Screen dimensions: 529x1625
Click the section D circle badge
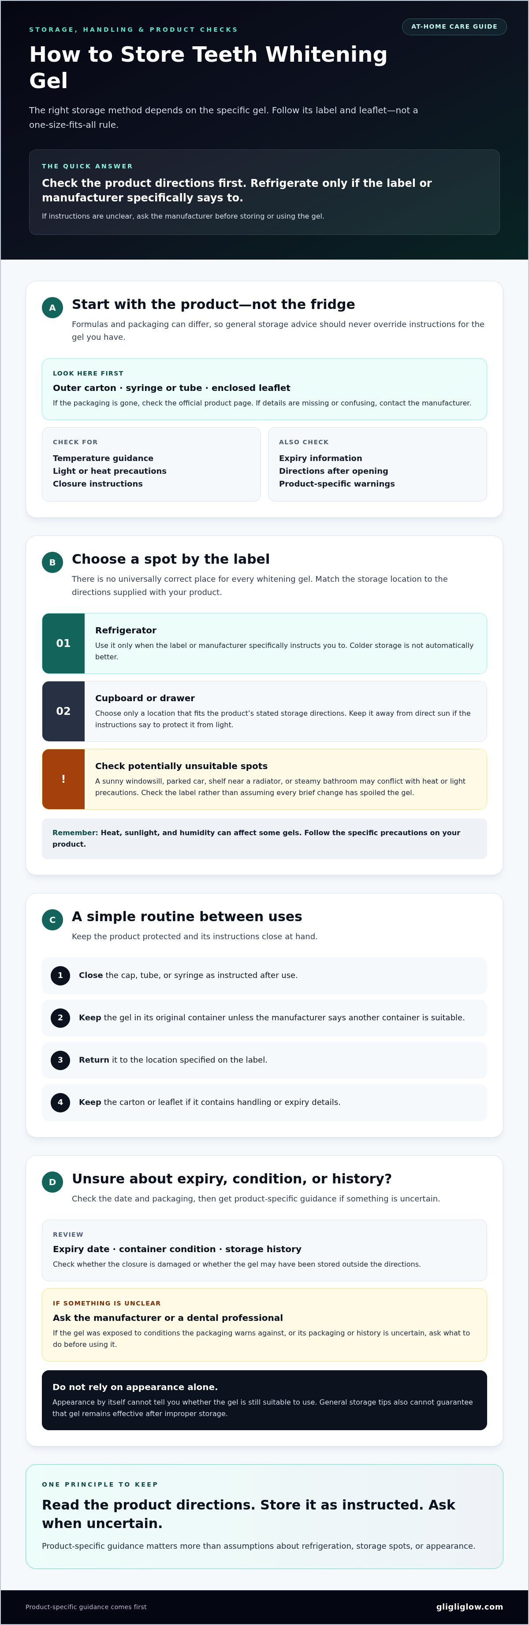(52, 1182)
